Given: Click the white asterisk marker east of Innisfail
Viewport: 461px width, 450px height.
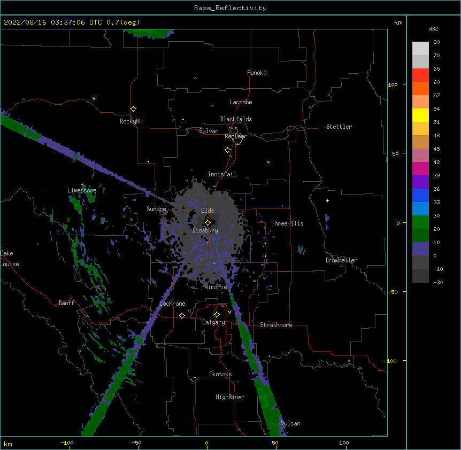Looking at the screenshot, I should [x=268, y=162].
